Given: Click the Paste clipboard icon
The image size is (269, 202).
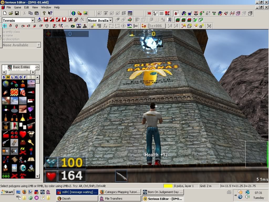Looking at the screenshot, I should click(37, 13).
